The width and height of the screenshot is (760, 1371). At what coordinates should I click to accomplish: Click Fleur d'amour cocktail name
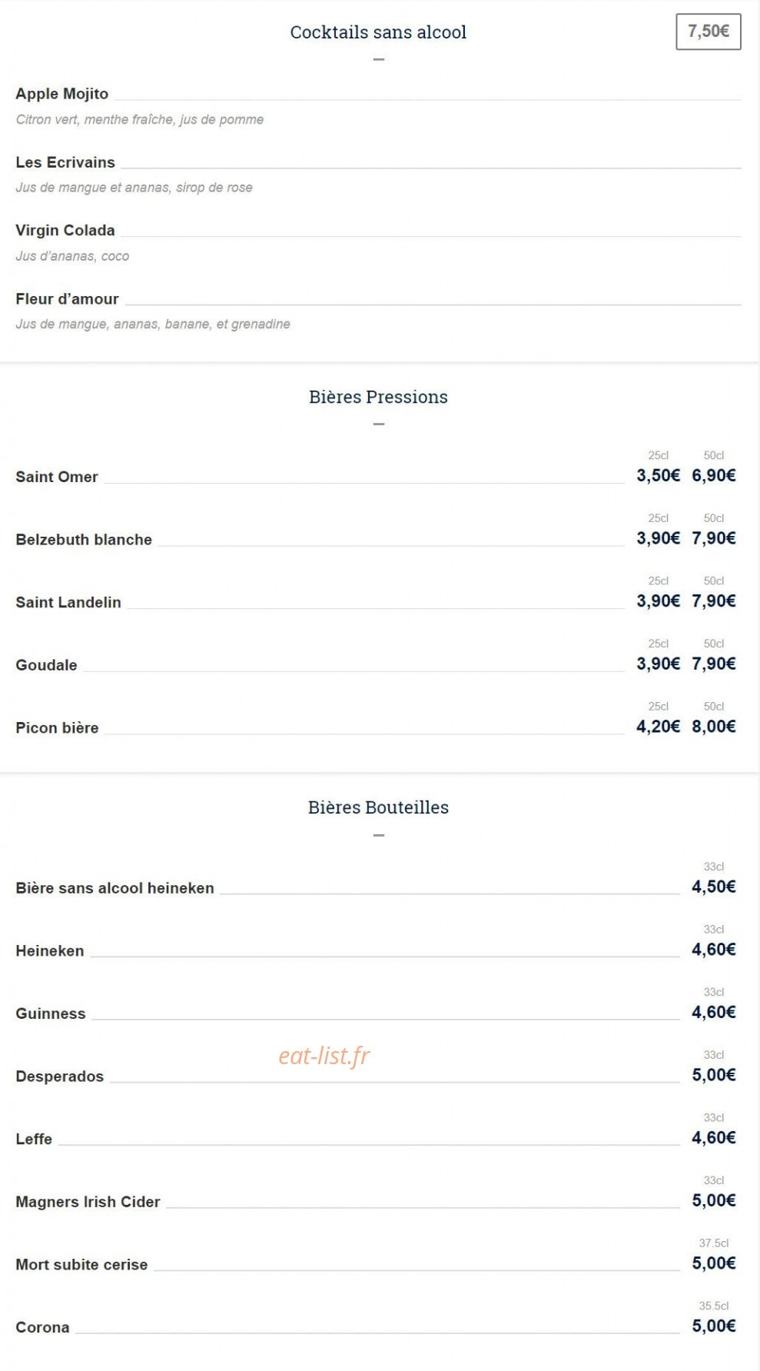pyautogui.click(x=67, y=298)
